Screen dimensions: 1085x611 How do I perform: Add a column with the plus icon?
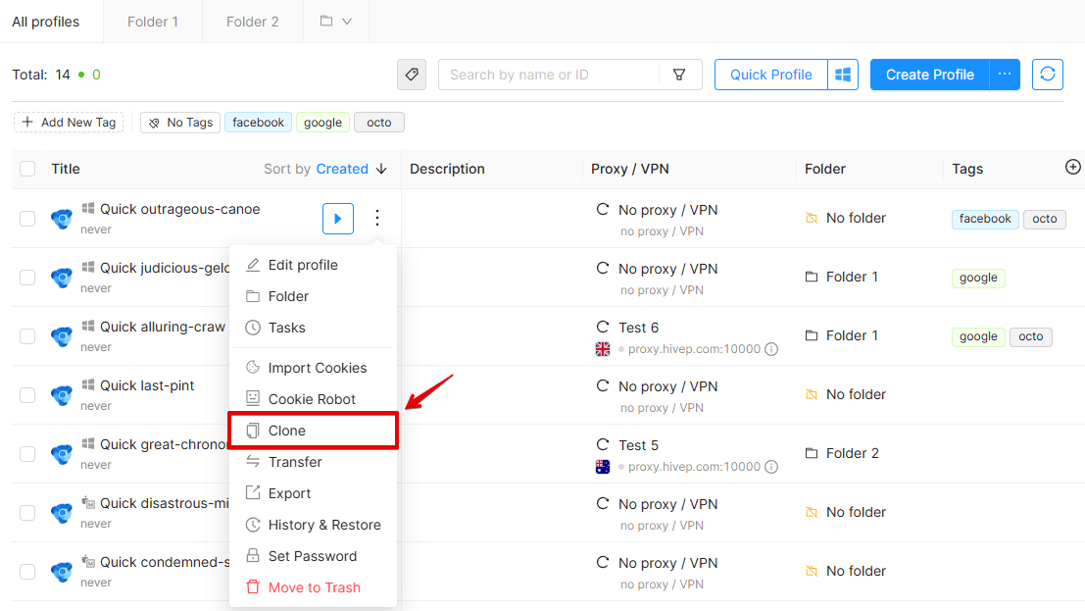coord(1072,167)
